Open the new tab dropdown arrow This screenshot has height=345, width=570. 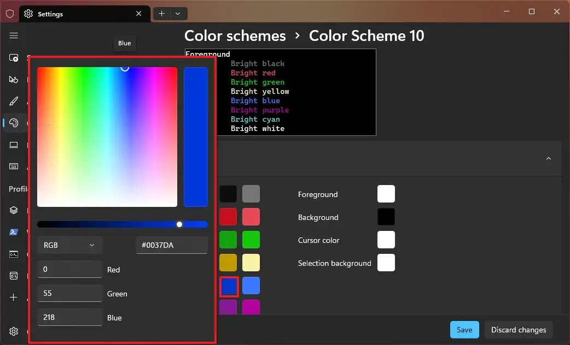coord(178,13)
